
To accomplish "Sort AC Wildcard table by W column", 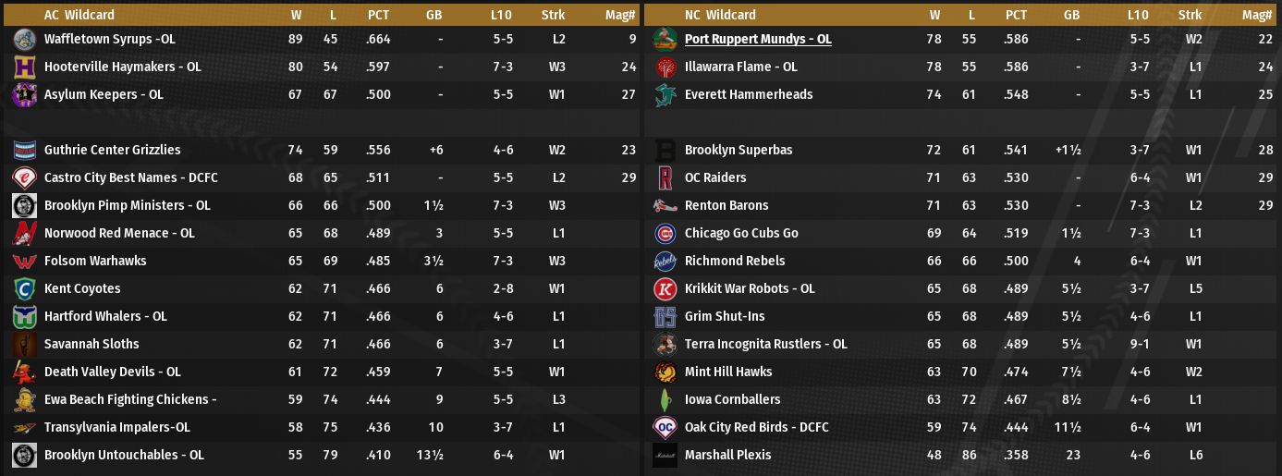I will [x=296, y=15].
